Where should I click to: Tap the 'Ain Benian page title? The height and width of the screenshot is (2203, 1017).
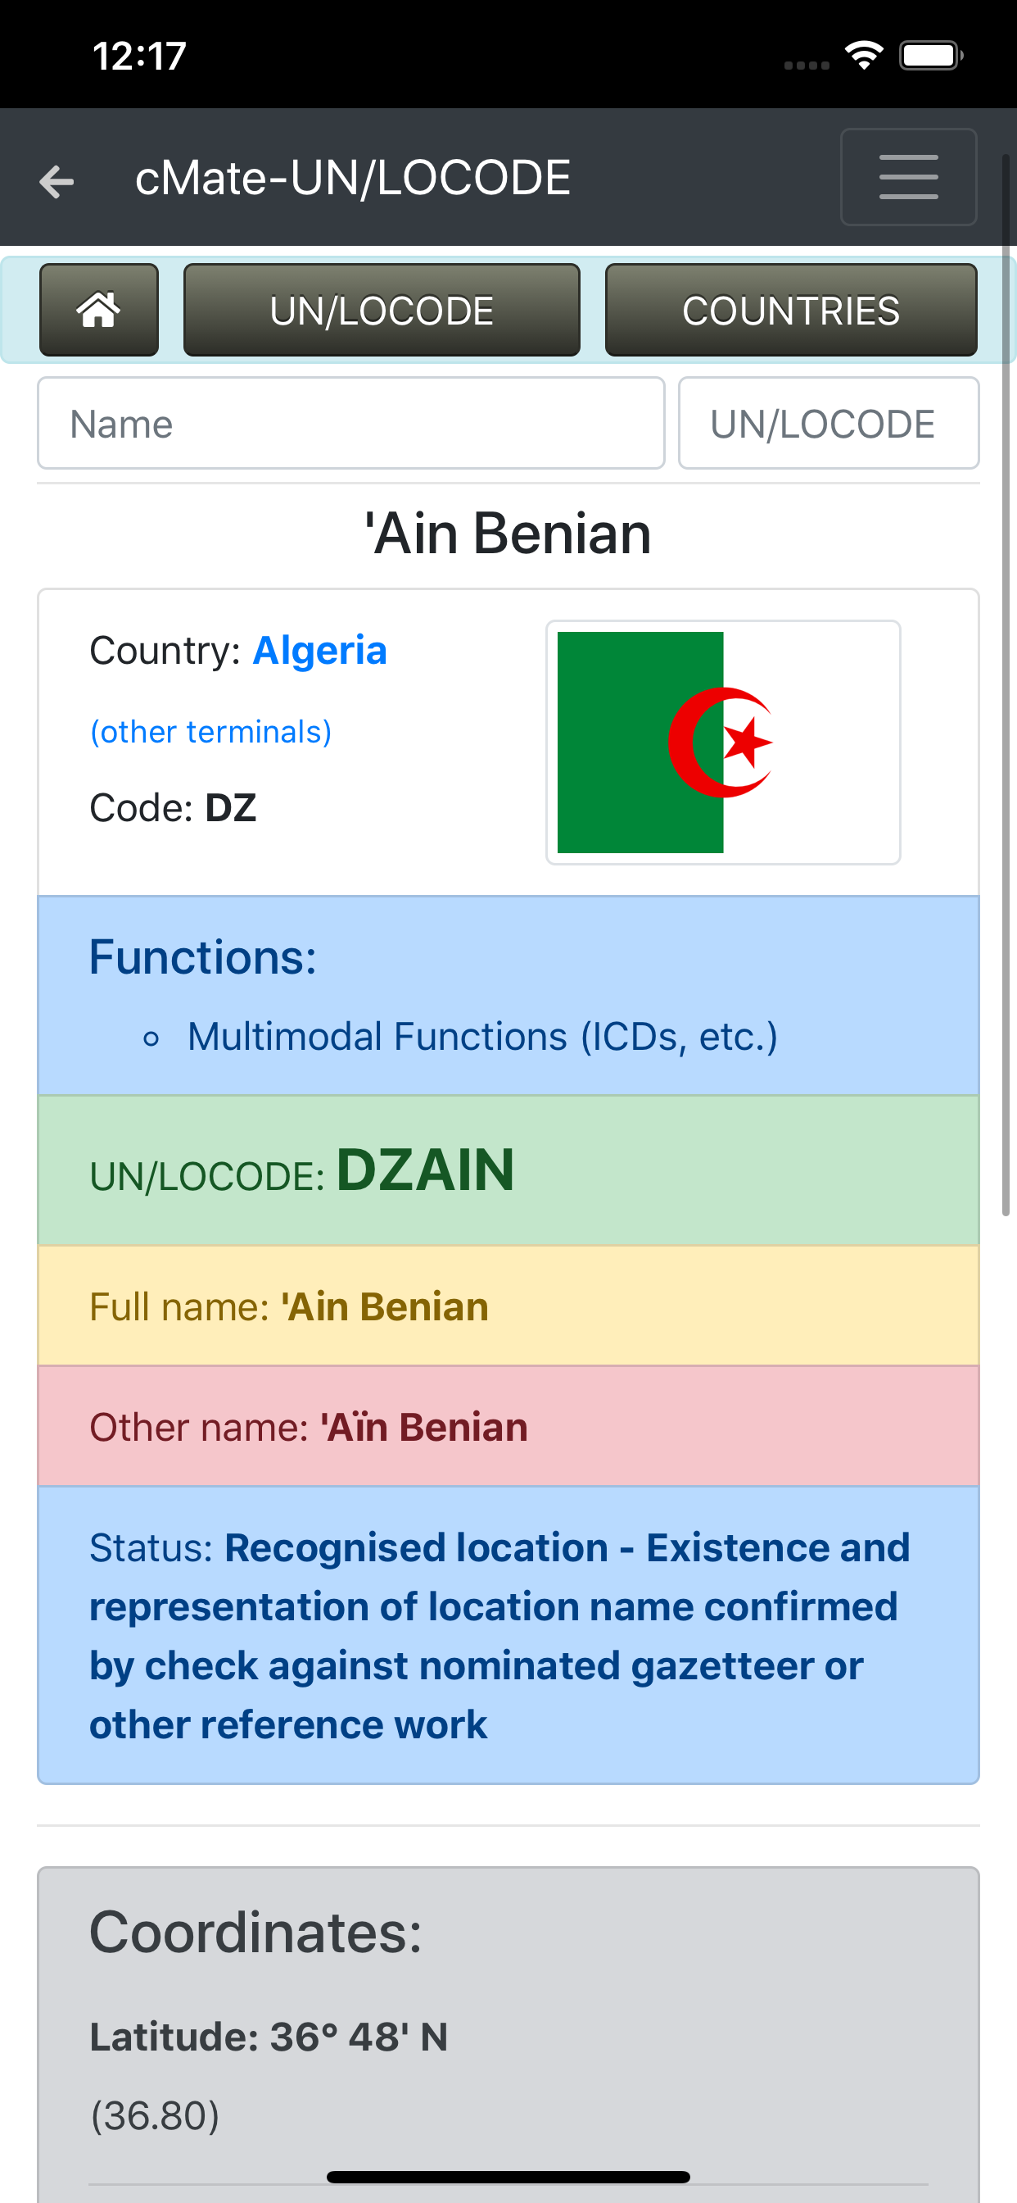508,532
